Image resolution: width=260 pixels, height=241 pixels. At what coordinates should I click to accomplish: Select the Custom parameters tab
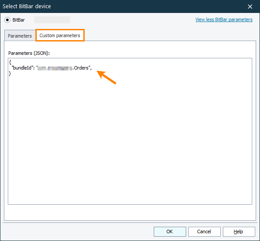point(60,35)
